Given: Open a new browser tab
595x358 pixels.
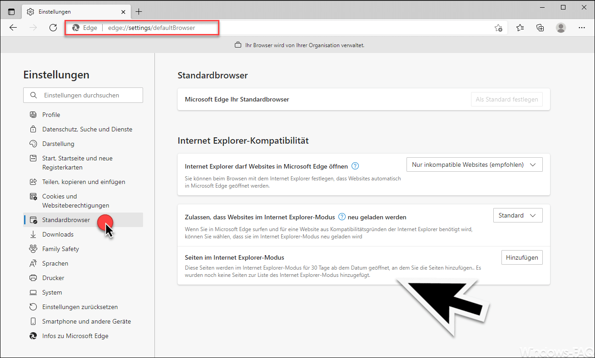Looking at the screenshot, I should tap(139, 11).
